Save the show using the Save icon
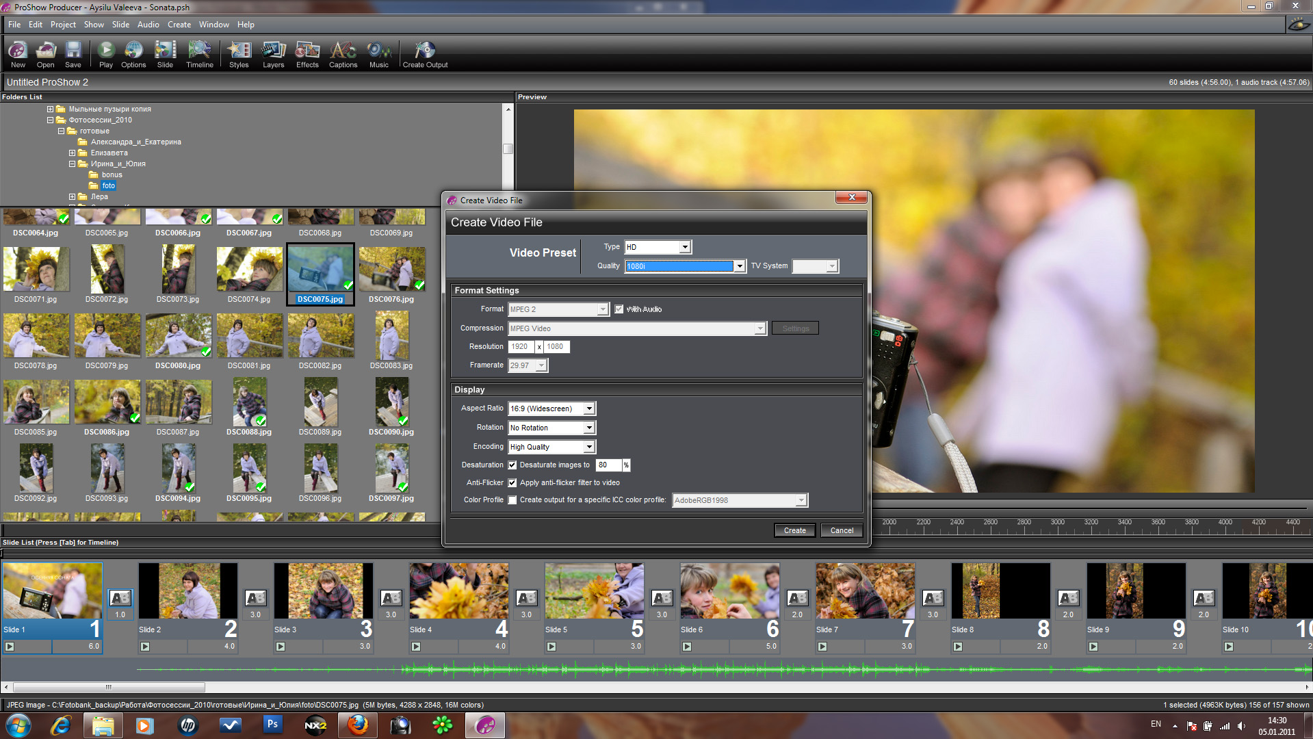The image size is (1313, 739). (73, 54)
